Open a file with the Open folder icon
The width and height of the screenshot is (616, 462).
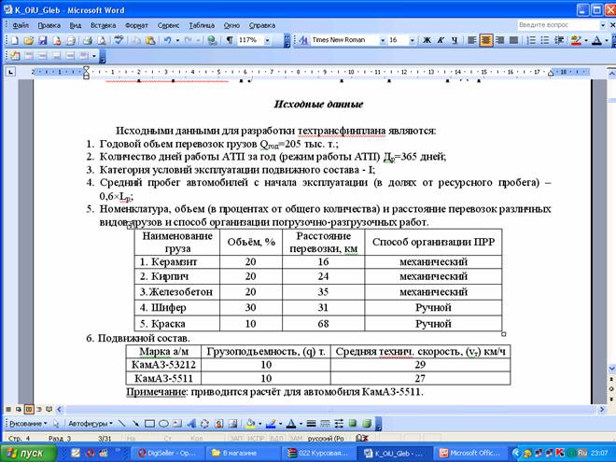point(29,41)
